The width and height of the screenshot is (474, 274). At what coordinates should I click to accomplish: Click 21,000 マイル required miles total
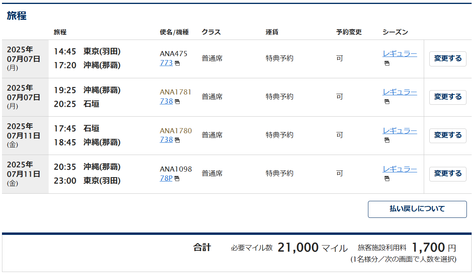[313, 248]
